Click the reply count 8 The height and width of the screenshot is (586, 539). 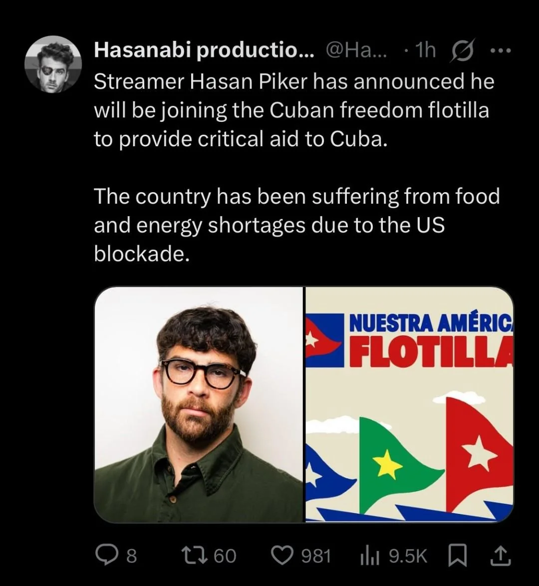(131, 556)
